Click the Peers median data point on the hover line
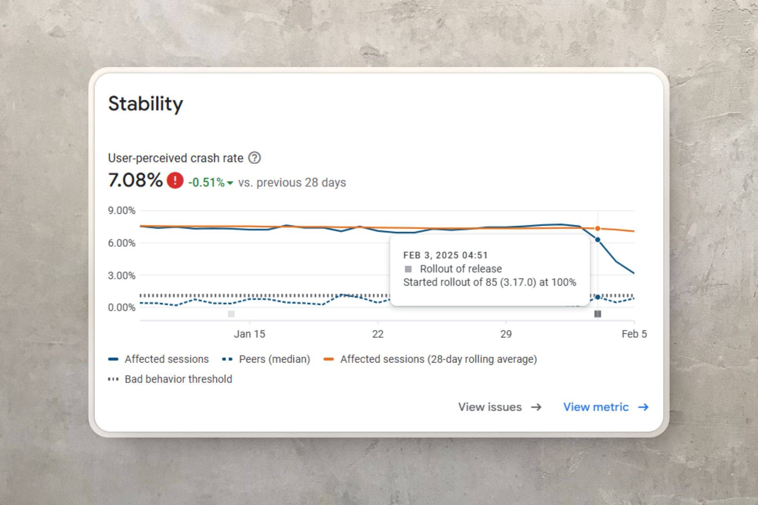758x505 pixels. coord(598,297)
